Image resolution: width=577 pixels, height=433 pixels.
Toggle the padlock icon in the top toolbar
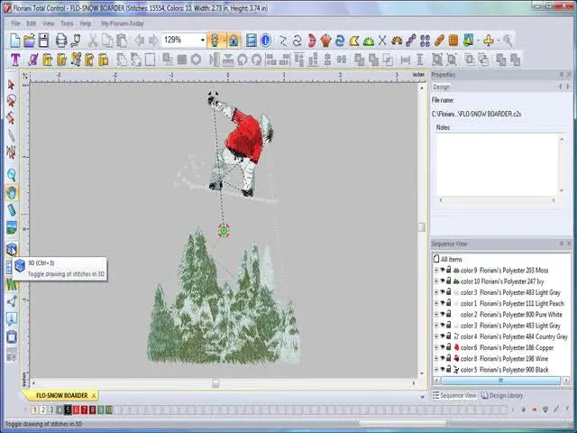click(x=234, y=40)
